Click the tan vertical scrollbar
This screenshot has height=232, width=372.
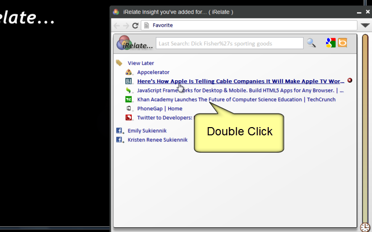[365, 128]
